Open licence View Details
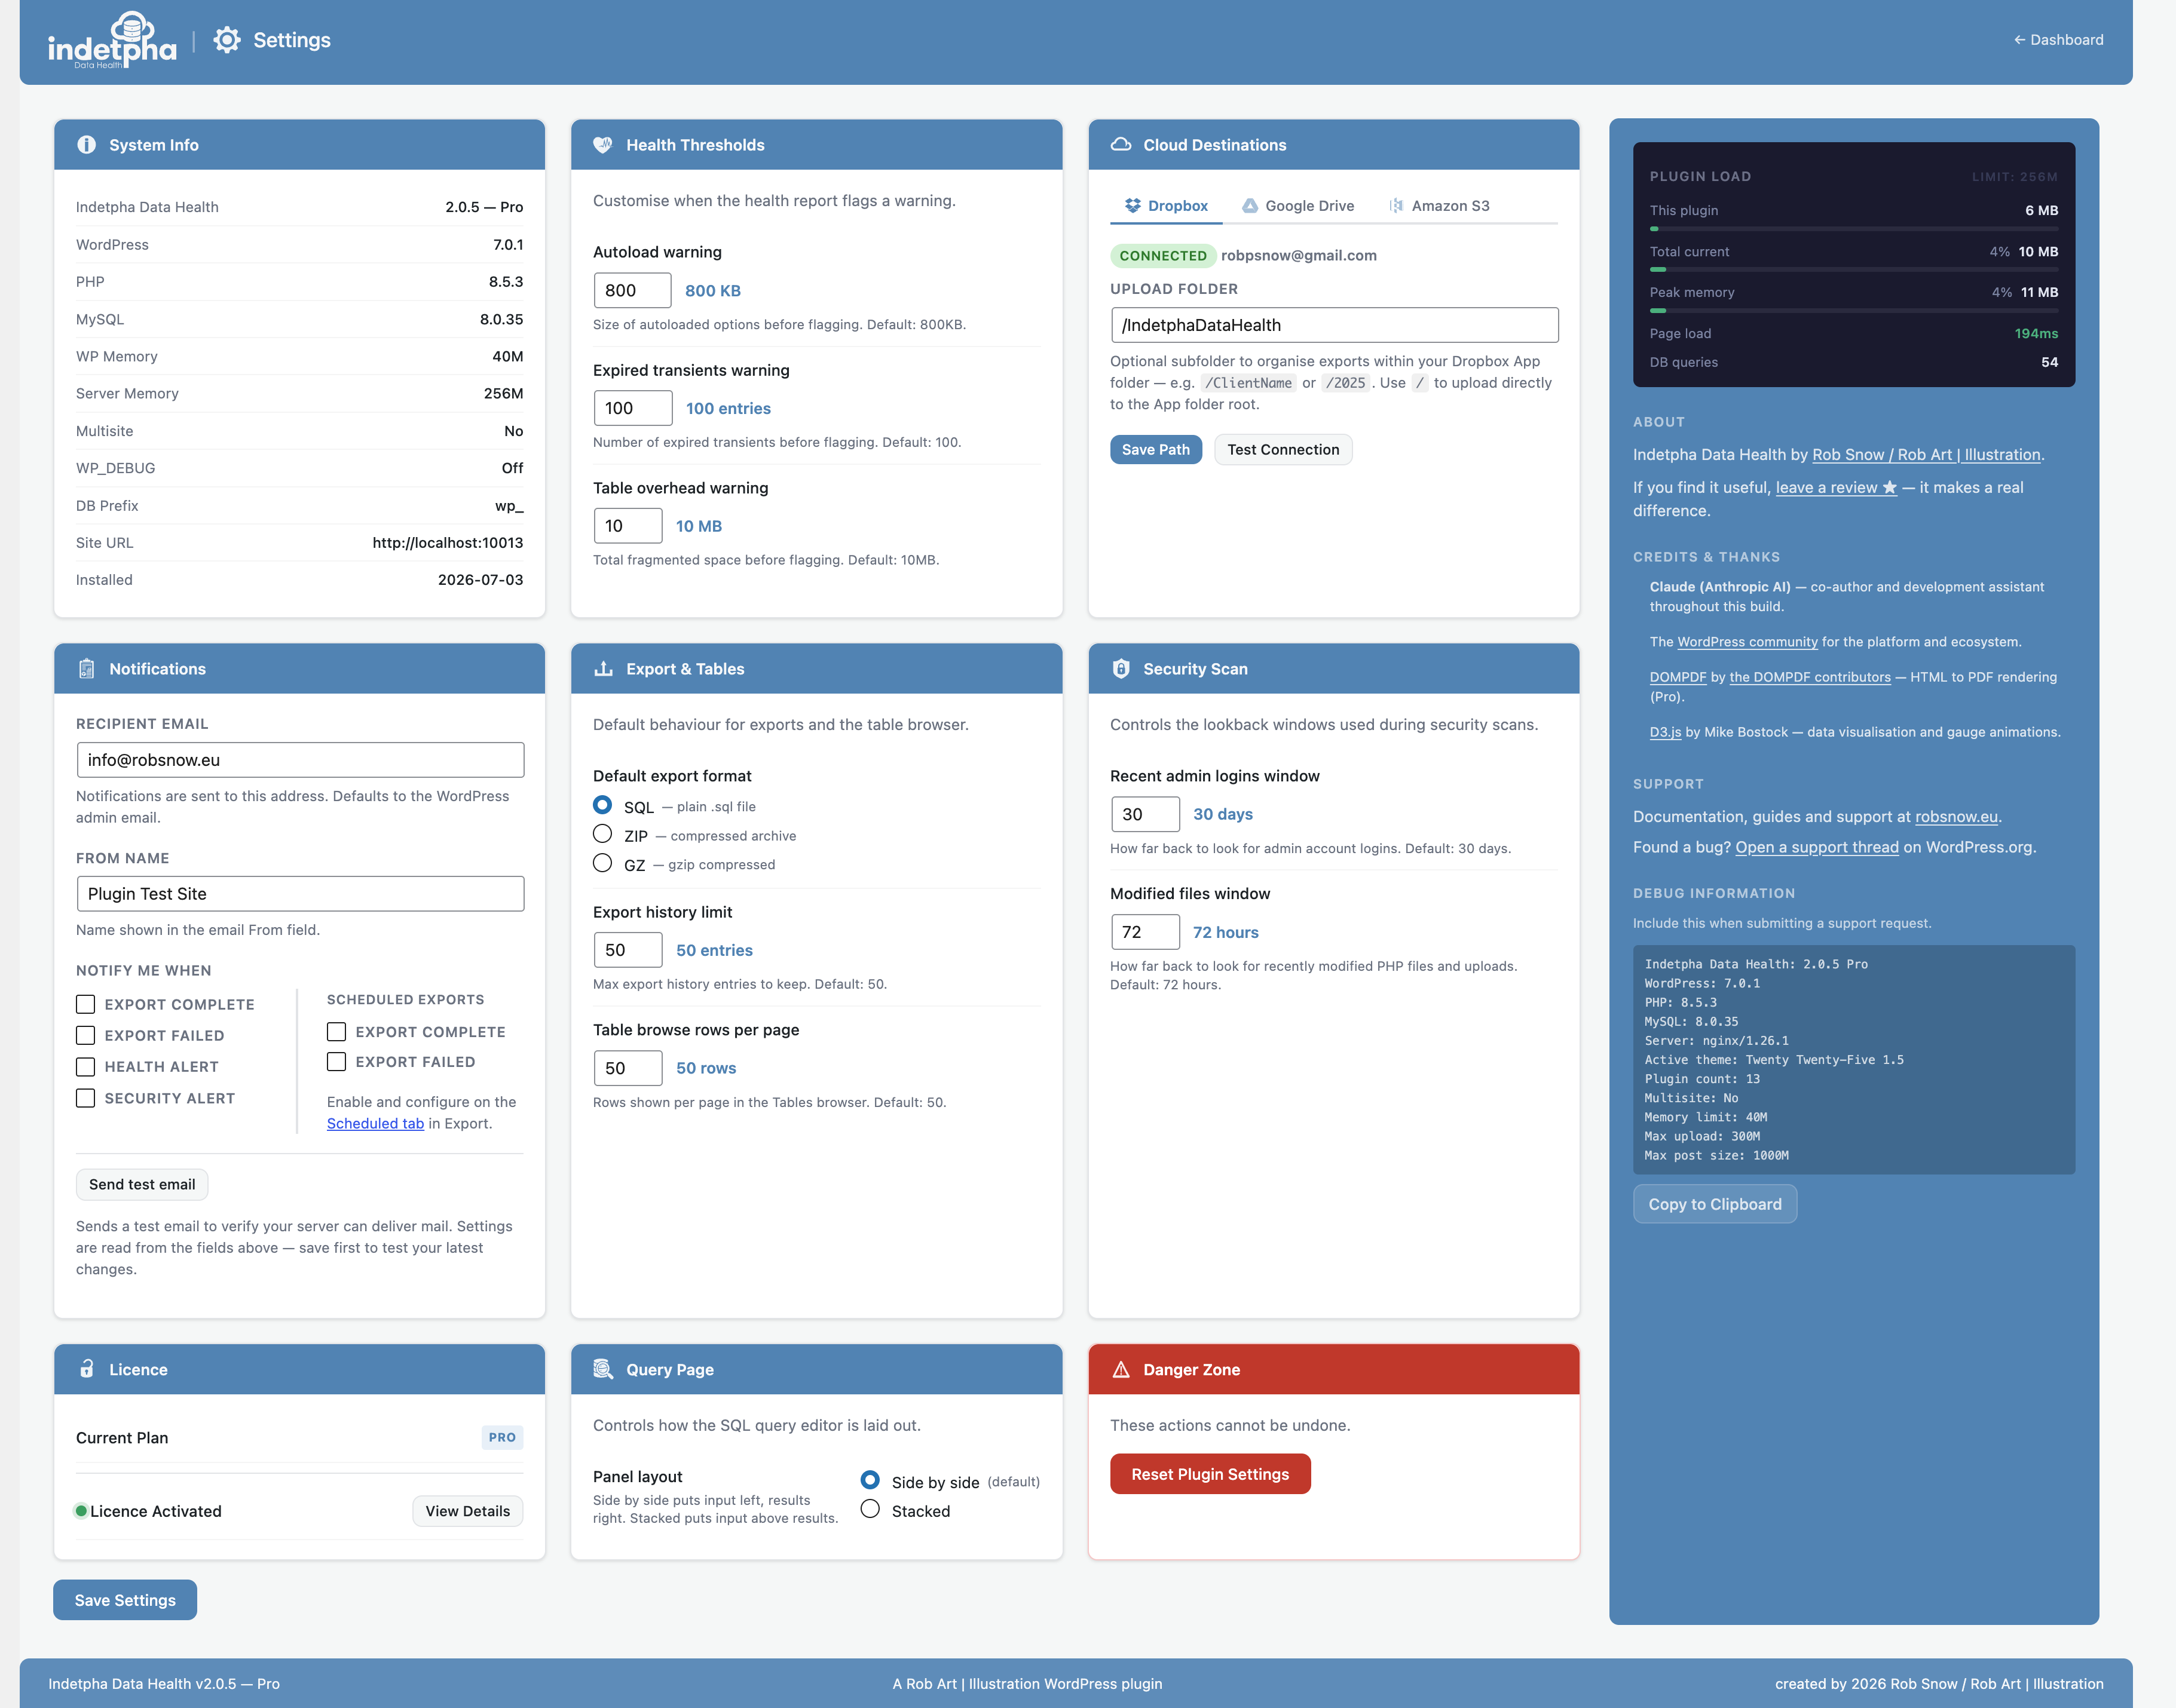 [x=468, y=1511]
